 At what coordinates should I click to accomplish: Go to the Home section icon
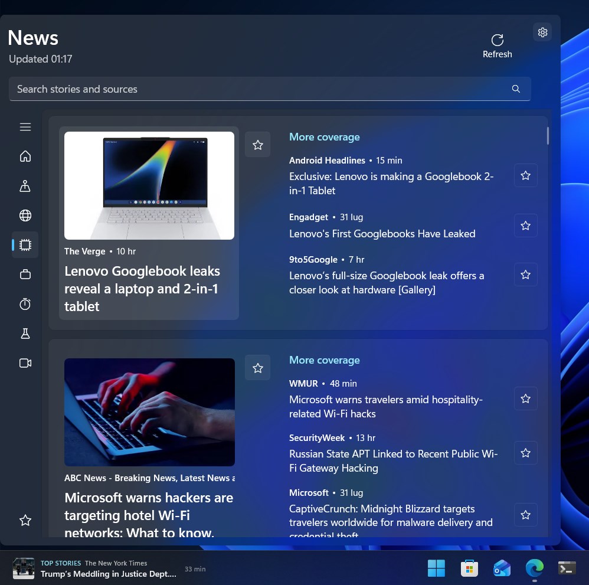[25, 156]
